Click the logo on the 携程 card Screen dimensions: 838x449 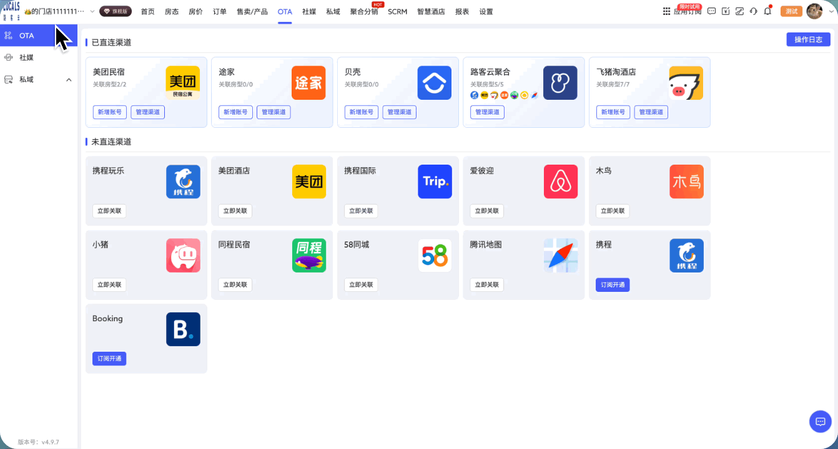687,256
